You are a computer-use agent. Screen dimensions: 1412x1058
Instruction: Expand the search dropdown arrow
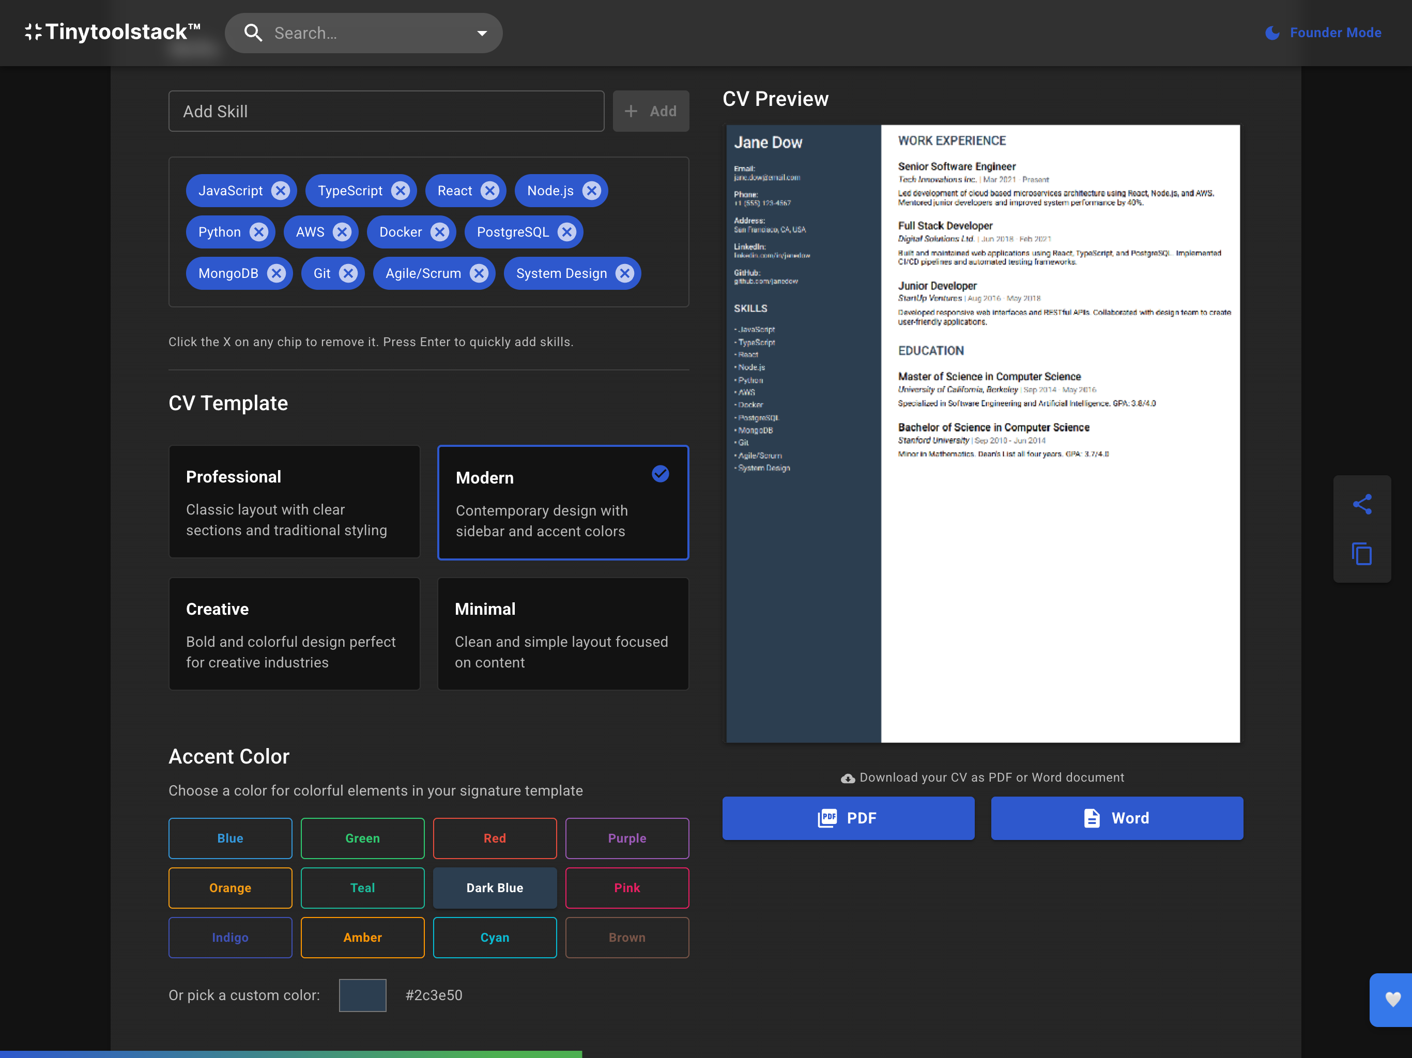pos(482,33)
